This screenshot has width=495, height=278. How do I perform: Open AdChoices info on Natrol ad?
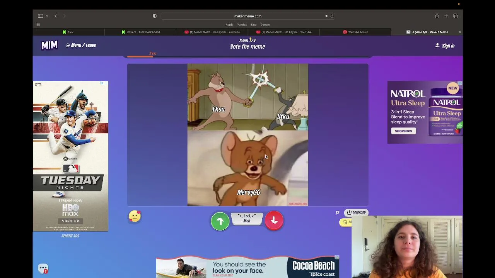pos(460,83)
